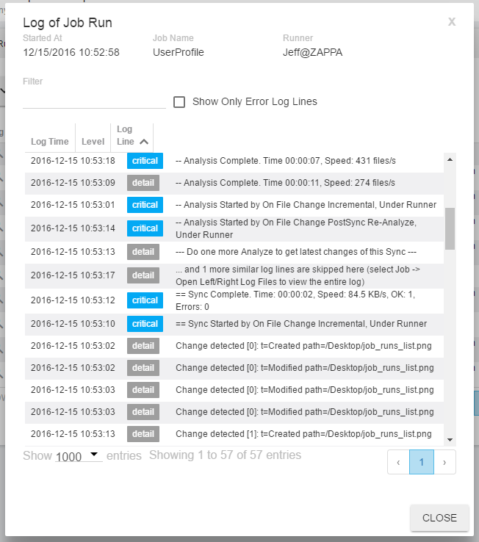The image size is (479, 542).
Task: Select page 1 in pagination
Action: [422, 463]
